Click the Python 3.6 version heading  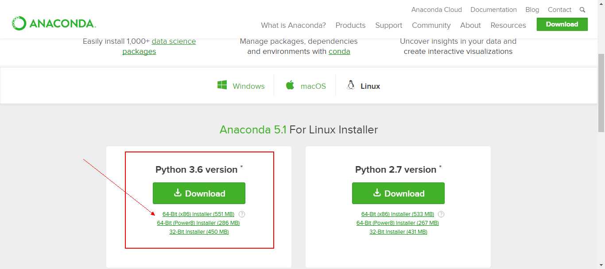[199, 170]
